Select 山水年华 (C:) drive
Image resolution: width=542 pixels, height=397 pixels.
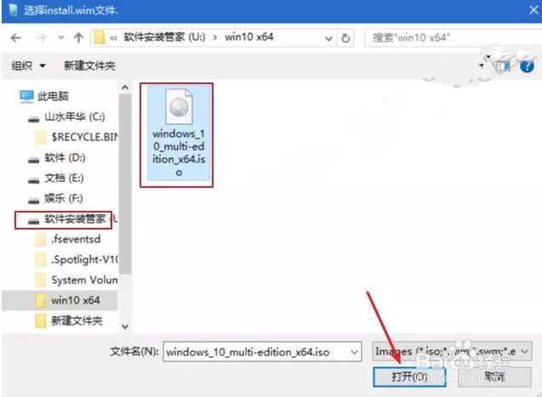coord(75,117)
